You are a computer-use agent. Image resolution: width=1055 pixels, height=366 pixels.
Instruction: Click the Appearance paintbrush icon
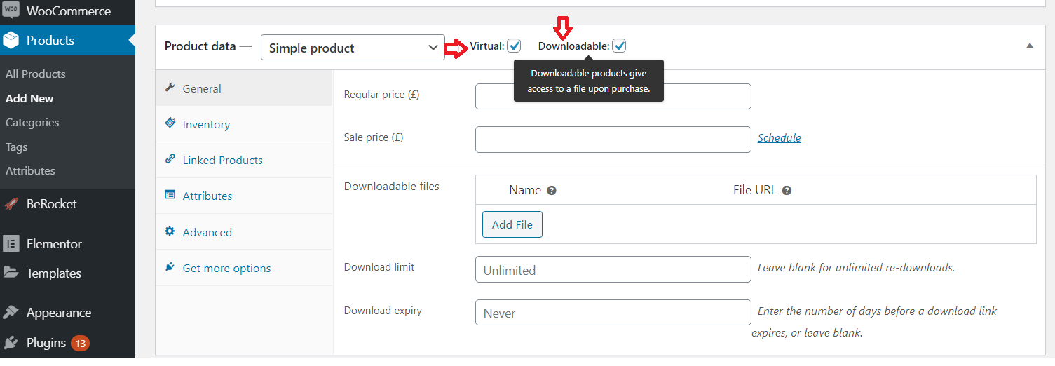tap(11, 313)
